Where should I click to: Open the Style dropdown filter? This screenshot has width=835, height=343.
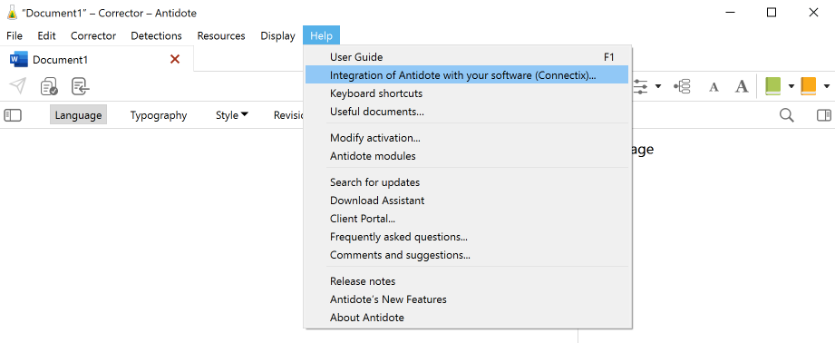point(232,115)
